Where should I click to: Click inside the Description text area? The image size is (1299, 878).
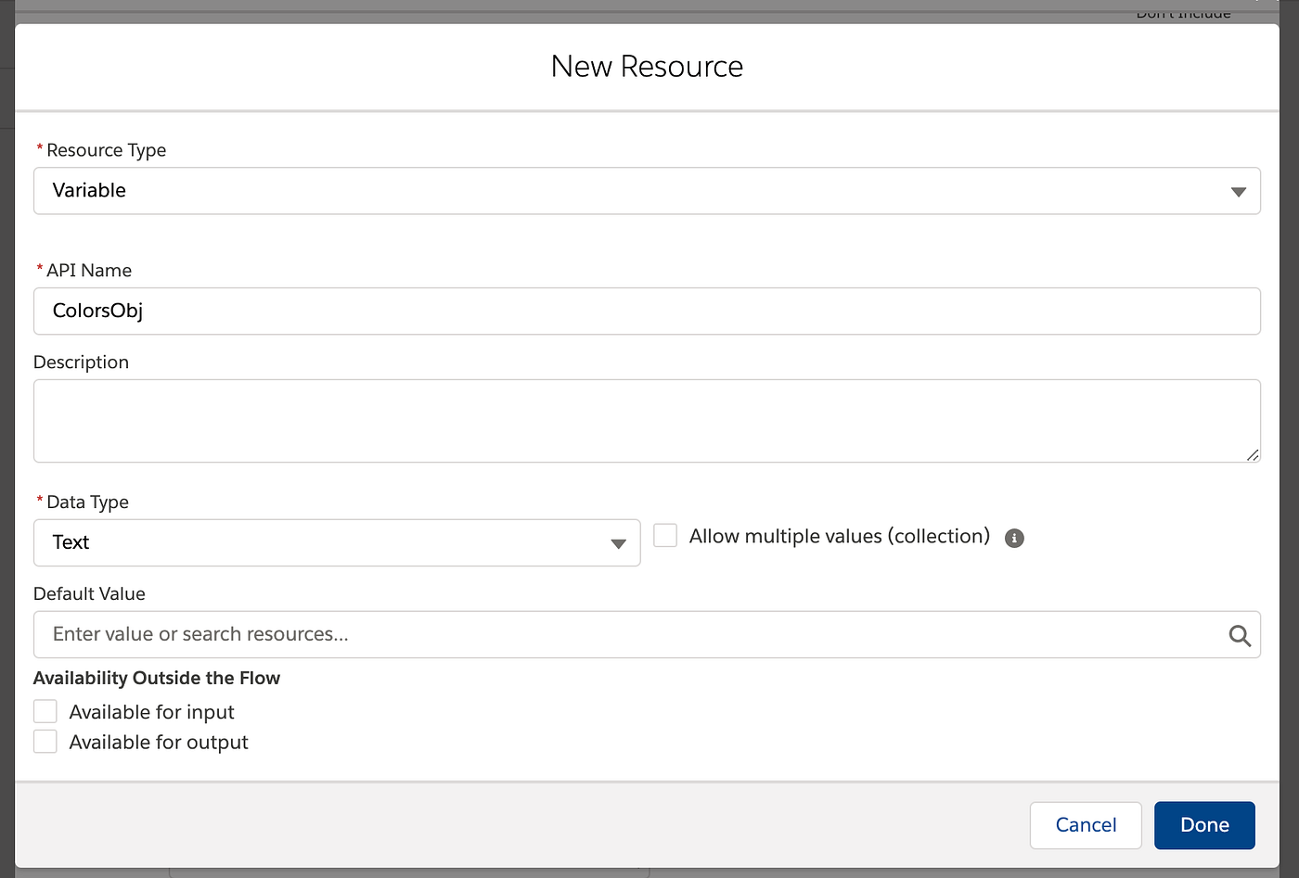647,421
